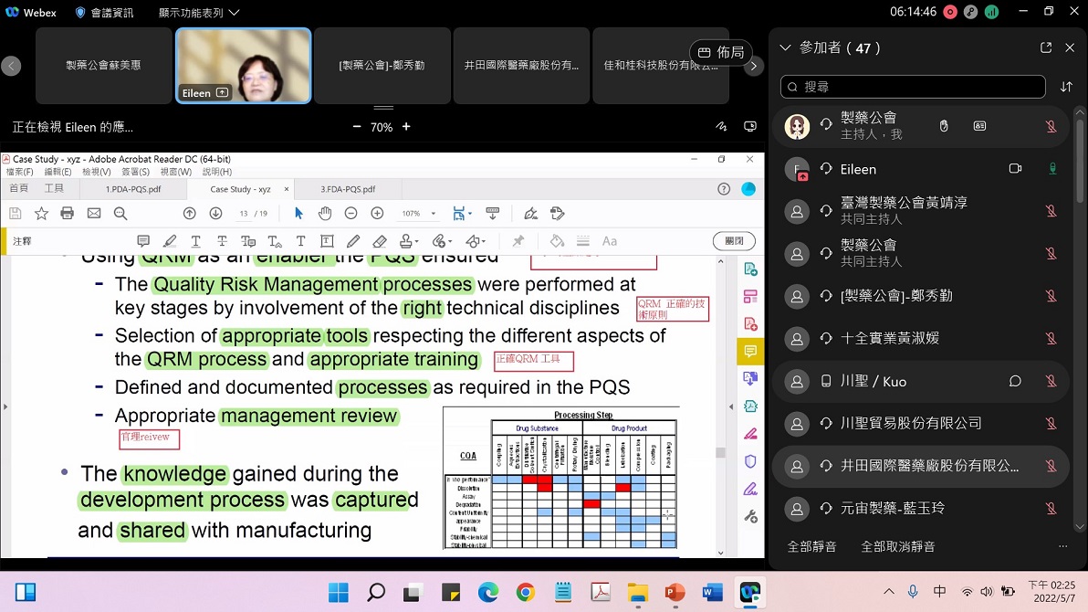The height and width of the screenshot is (612, 1088).
Task: Zoom out the shared content view
Action: (357, 127)
